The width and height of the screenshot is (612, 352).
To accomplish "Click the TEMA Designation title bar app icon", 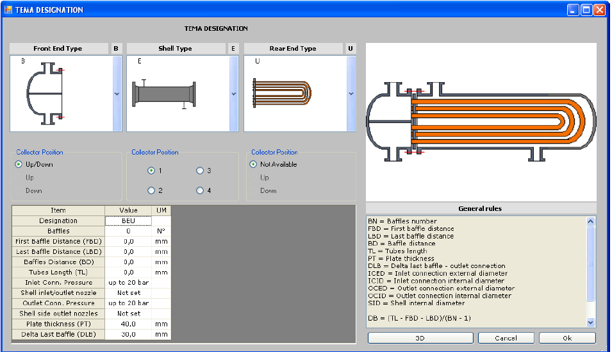I will 8,10.
